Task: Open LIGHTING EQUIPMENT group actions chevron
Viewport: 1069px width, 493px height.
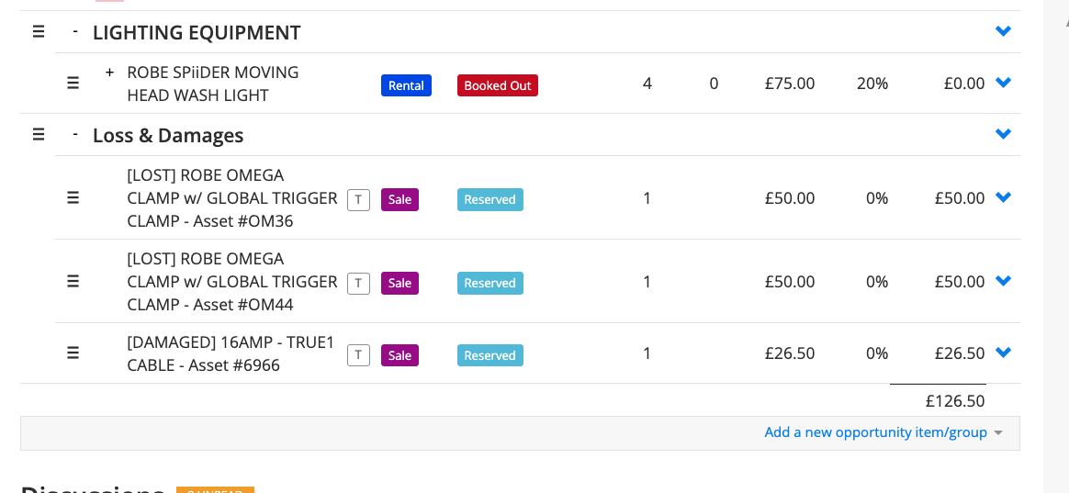Action: (x=1003, y=31)
